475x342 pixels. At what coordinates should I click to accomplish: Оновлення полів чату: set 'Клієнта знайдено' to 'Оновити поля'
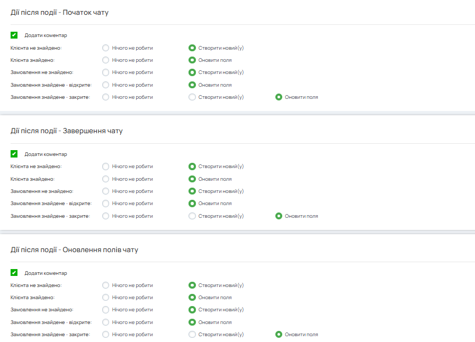pyautogui.click(x=192, y=298)
